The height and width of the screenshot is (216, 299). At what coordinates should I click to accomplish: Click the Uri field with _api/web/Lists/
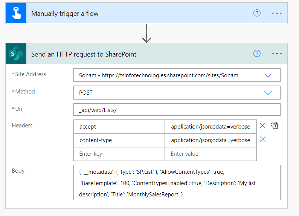click(x=177, y=110)
